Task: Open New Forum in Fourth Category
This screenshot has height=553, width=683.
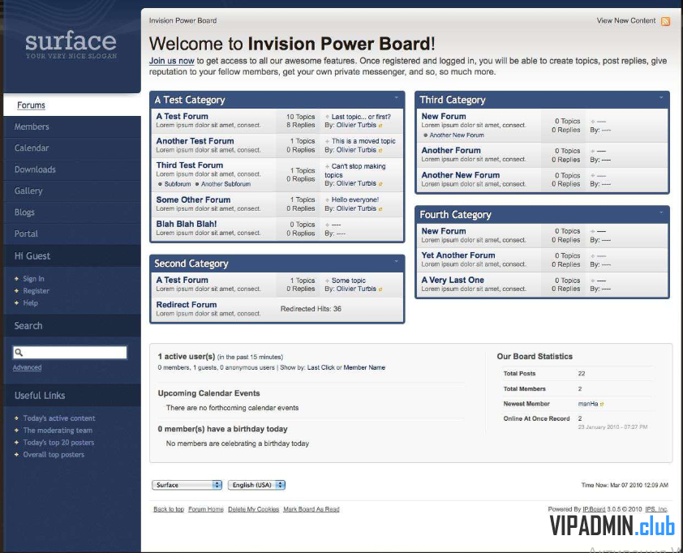Action: tap(444, 231)
